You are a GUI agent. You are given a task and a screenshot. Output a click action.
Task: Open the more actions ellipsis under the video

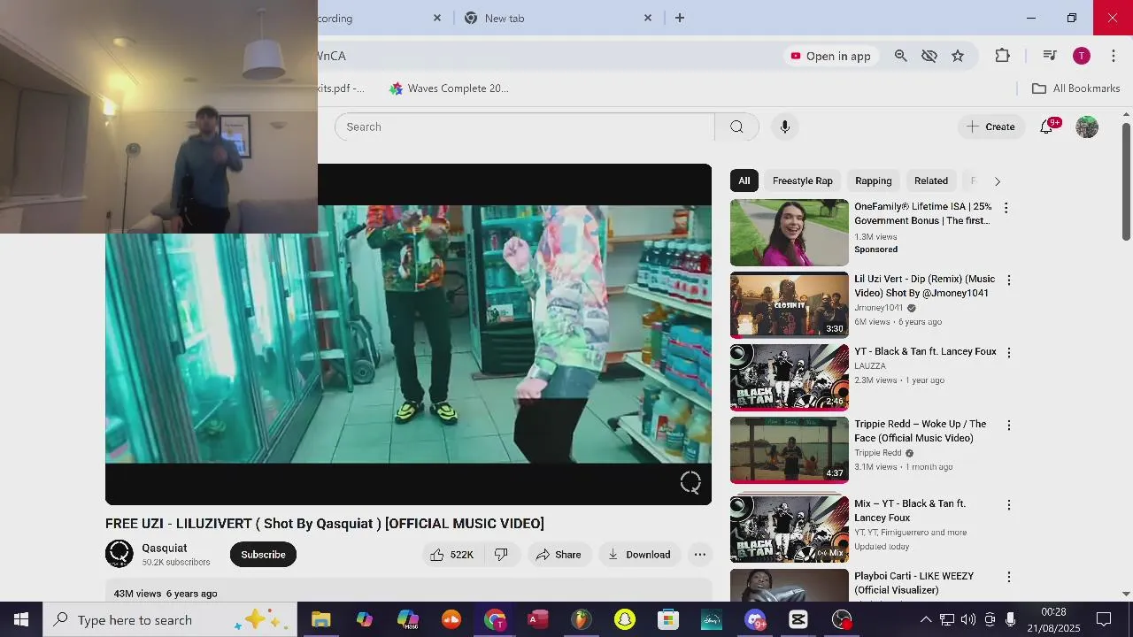pos(699,555)
